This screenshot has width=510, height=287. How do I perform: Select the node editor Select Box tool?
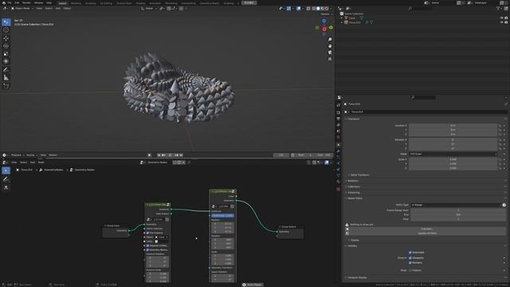(x=6, y=171)
